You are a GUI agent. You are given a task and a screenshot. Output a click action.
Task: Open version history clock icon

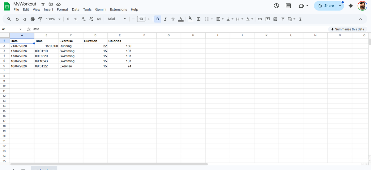(277, 6)
